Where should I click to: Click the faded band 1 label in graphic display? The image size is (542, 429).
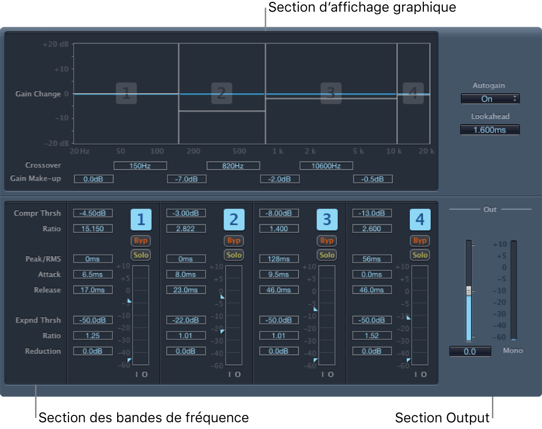tap(126, 94)
